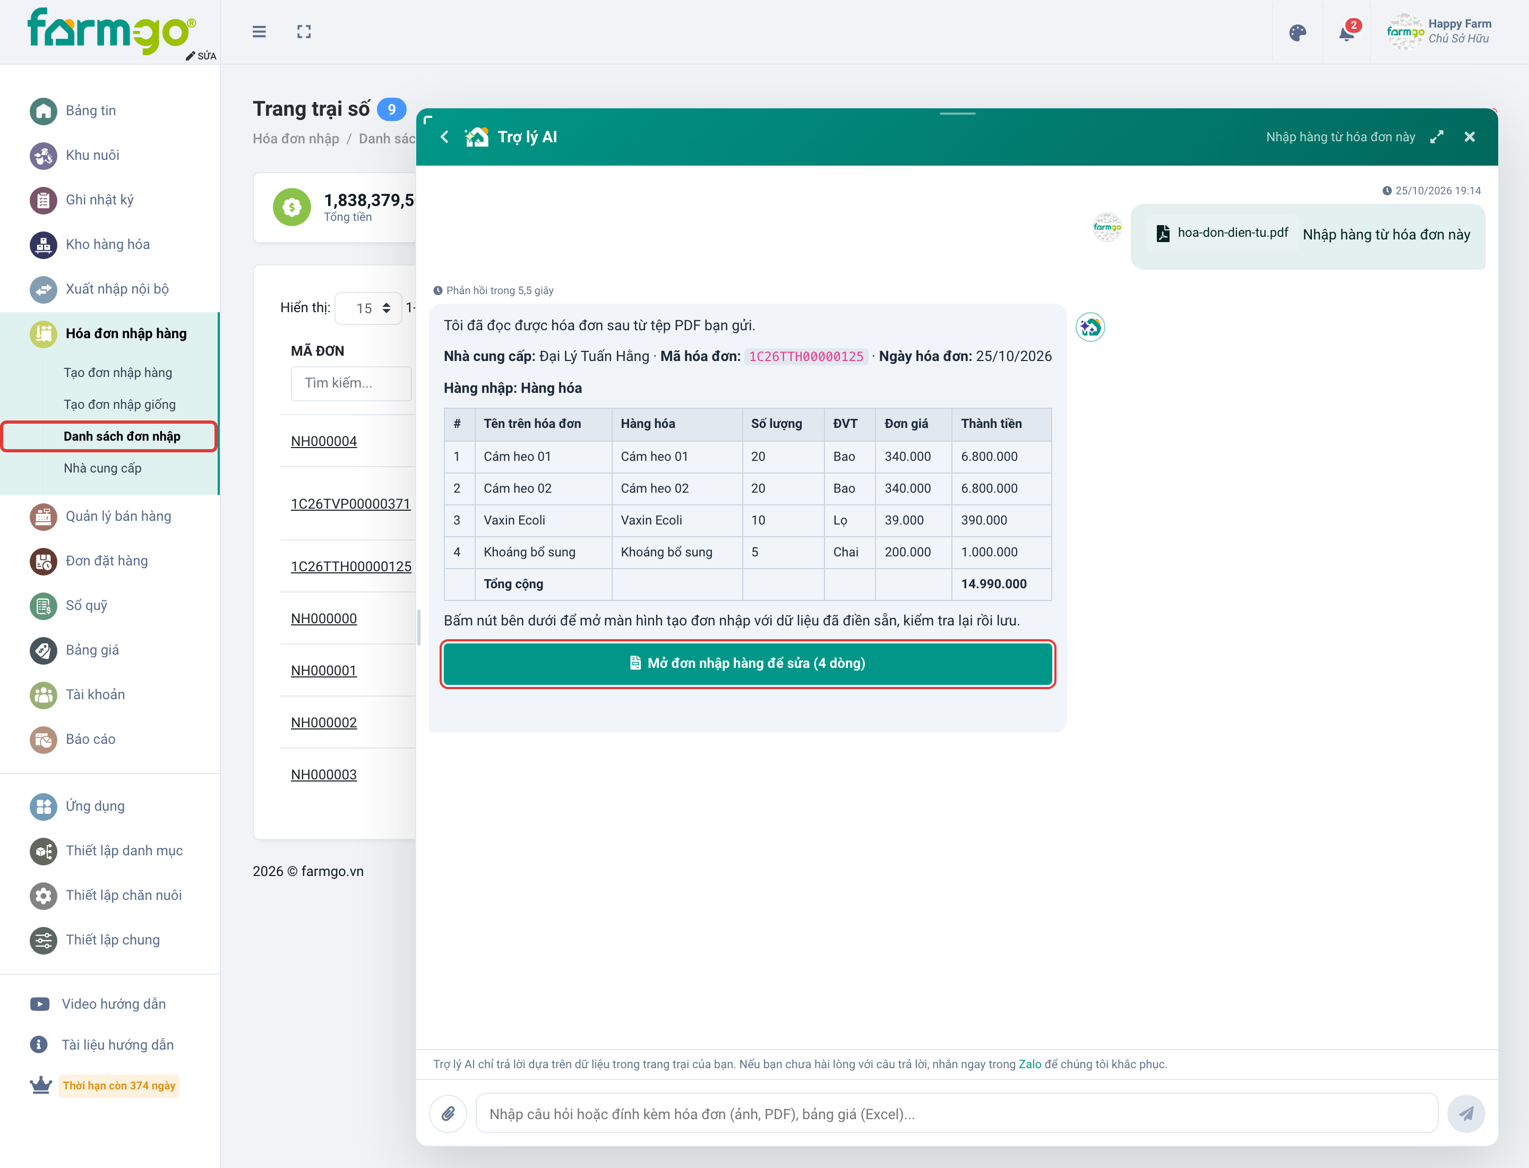Toggle fullscreen mode icon in header
The image size is (1529, 1168).
304,32
